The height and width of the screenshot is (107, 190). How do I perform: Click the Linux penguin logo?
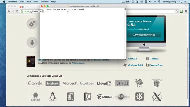(x=53, y=97)
